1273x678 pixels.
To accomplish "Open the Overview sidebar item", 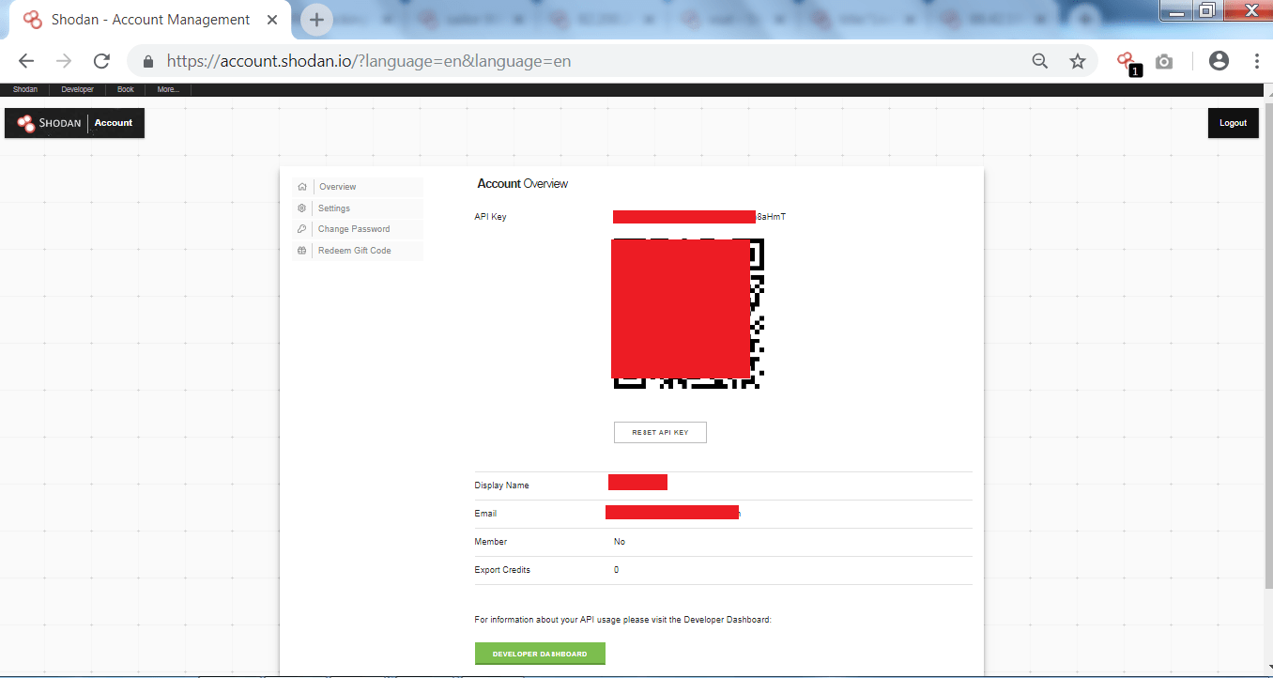I will click(358, 187).
